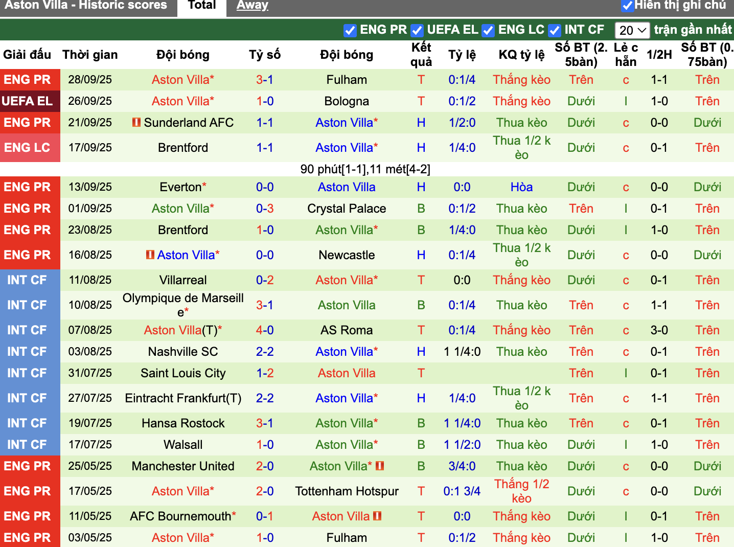Screen dimensions: 734x547
Task: Disable the Hiển thị ghi chú checkbox
Action: click(627, 6)
